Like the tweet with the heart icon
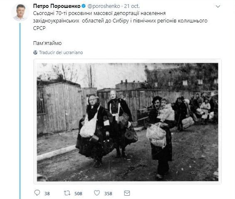 tap(97, 193)
